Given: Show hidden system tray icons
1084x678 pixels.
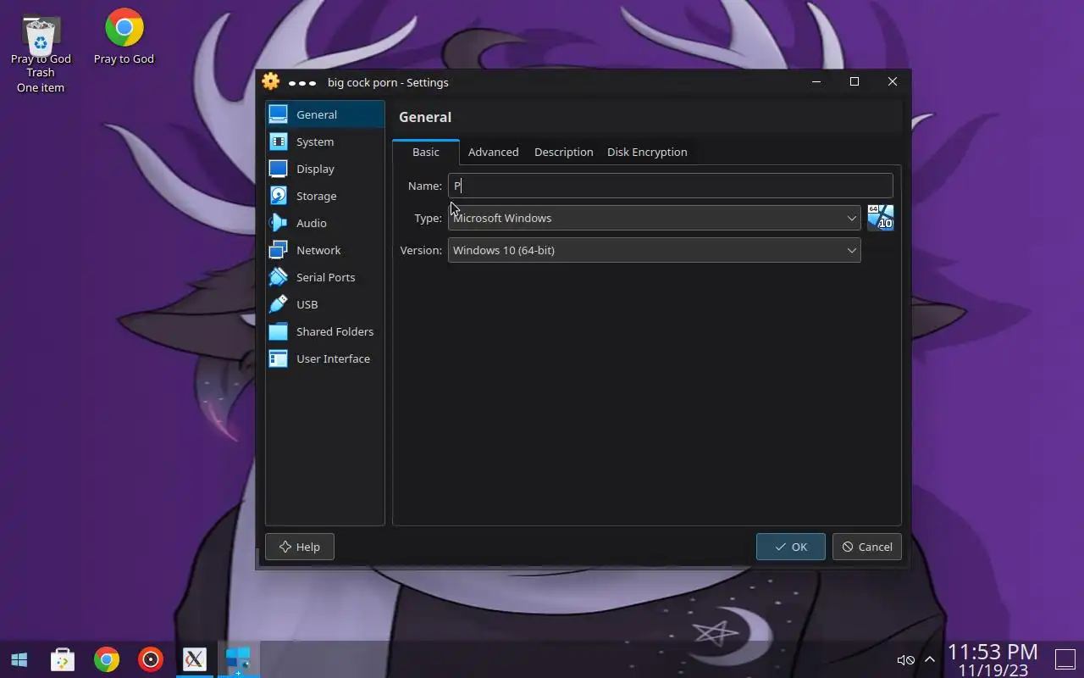Looking at the screenshot, I should 930,660.
